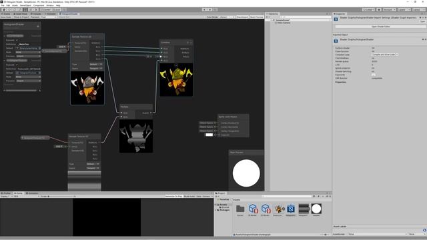Viewport: 427px width, 240px height.
Task: Click the white color swatch on master node
Action: [209, 135]
